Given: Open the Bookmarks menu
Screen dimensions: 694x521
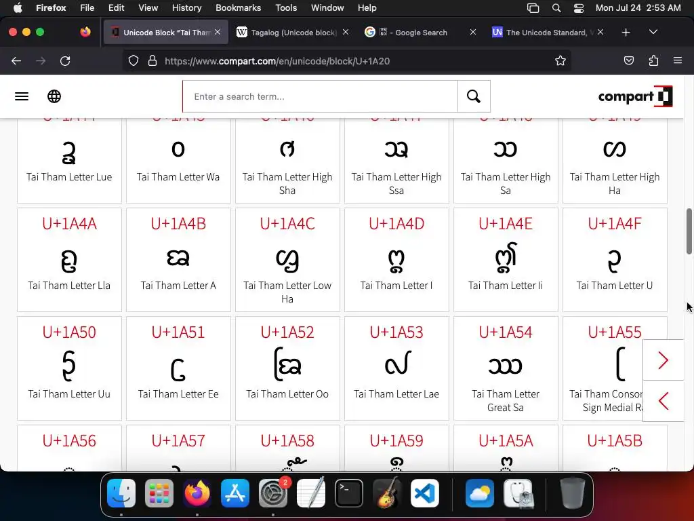Looking at the screenshot, I should [x=238, y=8].
